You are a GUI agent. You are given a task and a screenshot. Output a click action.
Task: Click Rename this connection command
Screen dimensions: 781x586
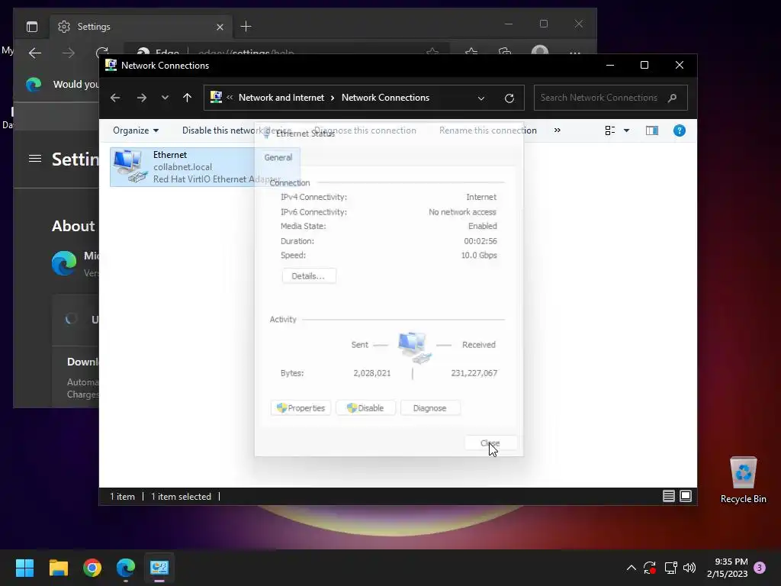coord(487,130)
